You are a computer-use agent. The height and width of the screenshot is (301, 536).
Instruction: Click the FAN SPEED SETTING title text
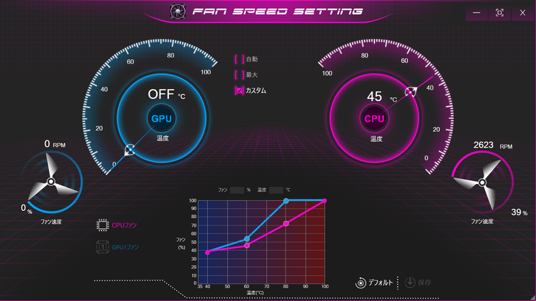click(x=277, y=11)
